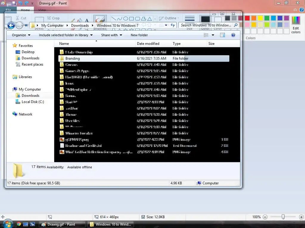Redo the last undone Paint action
Image resolution: width=305 pixels, height=228 pixels.
pyautogui.click(x=27, y=3)
